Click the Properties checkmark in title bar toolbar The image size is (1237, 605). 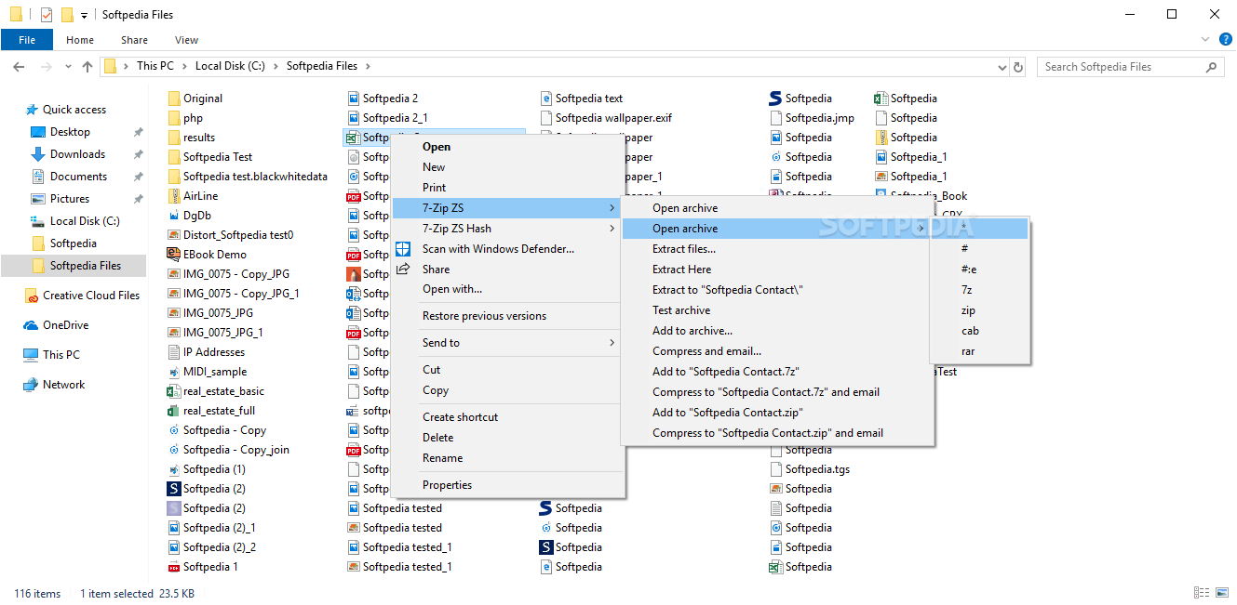point(46,15)
